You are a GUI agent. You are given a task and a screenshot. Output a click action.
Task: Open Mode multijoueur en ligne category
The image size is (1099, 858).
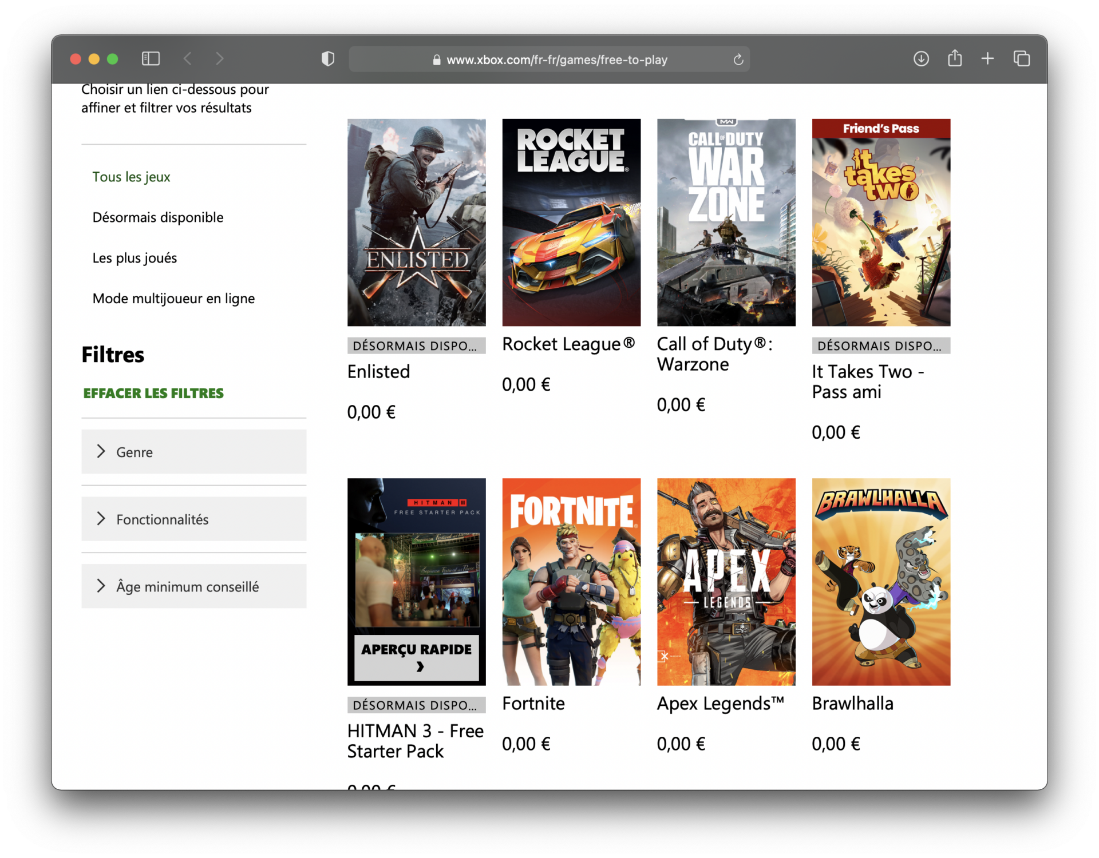point(173,299)
